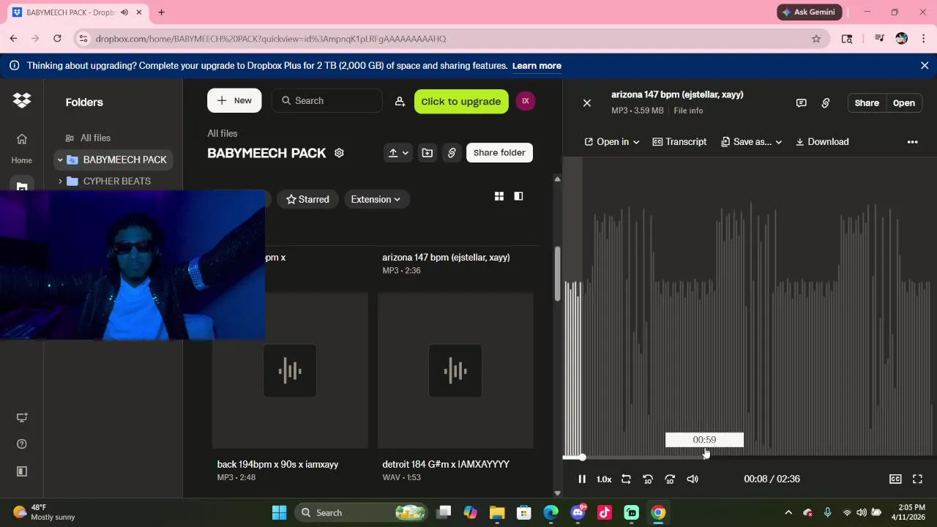Open BABYMEECH PACK folder settings gear
Screen dimensions: 937x527
[339, 153]
